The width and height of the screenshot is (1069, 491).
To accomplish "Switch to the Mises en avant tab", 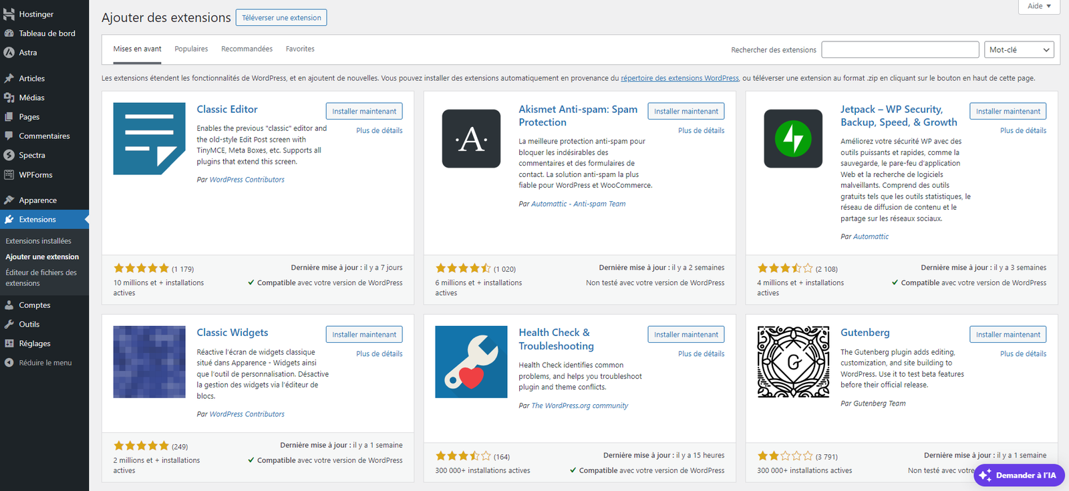I will click(x=137, y=49).
